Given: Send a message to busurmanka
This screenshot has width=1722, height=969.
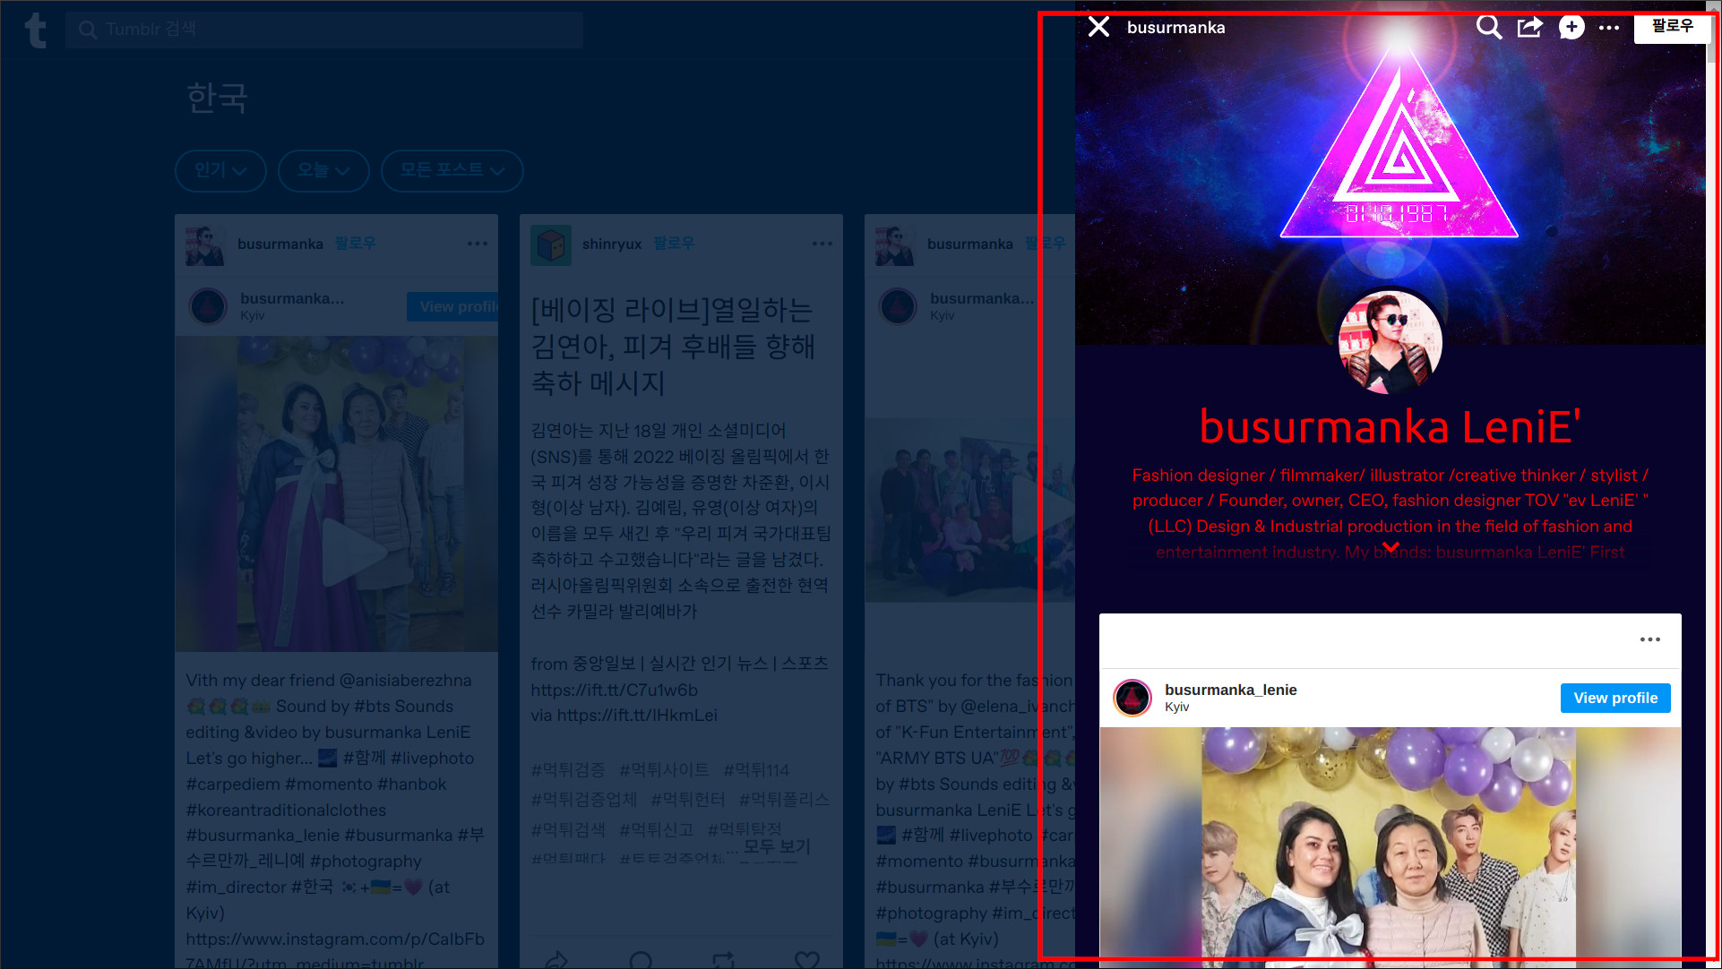Looking at the screenshot, I should click(1571, 27).
